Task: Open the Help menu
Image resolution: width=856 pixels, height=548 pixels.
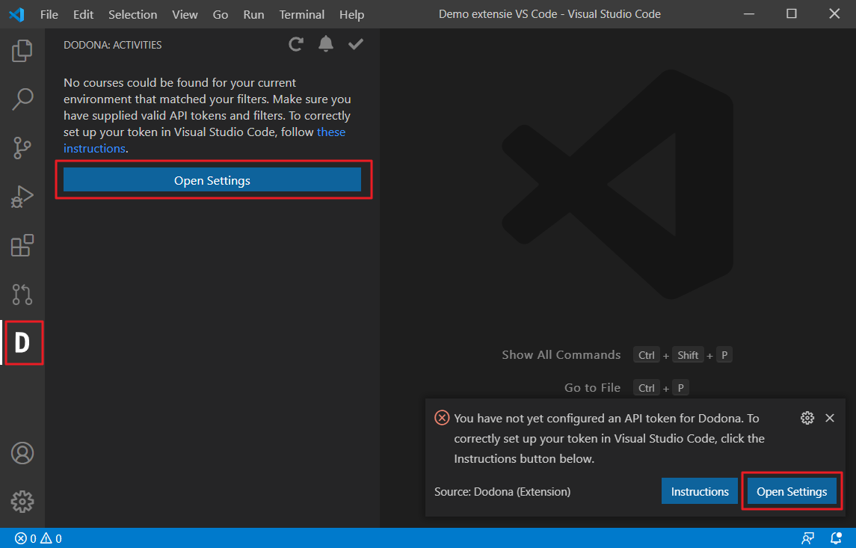Action: tap(351, 15)
